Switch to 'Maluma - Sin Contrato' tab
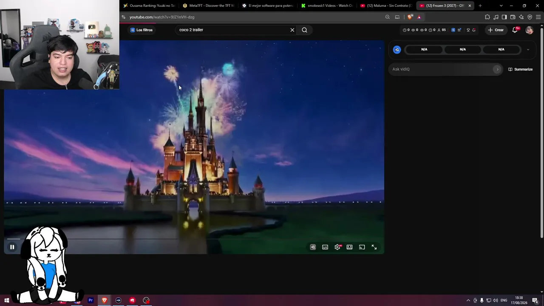 point(385,6)
